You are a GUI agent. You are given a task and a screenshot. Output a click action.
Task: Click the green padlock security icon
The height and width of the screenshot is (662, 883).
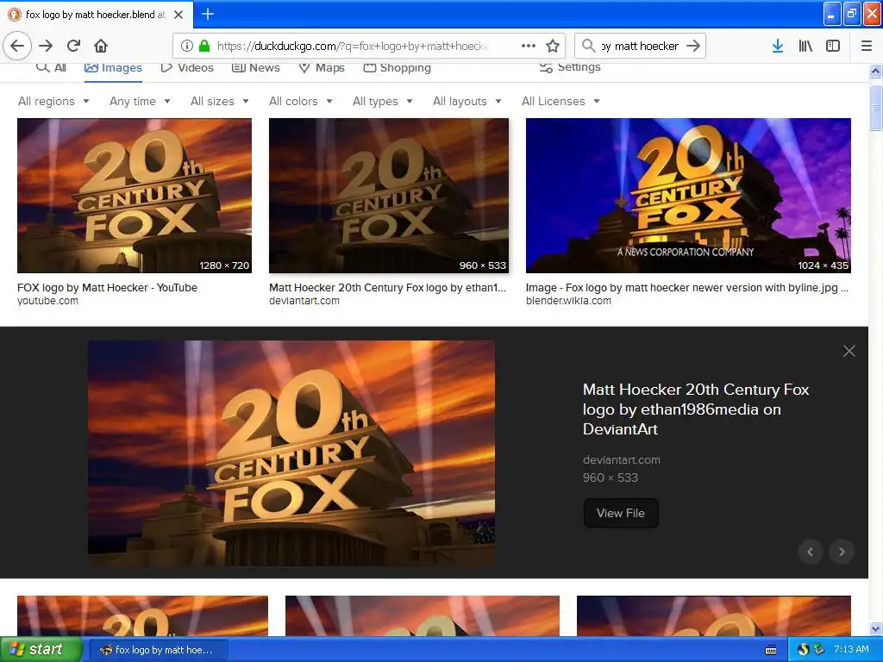(x=204, y=46)
